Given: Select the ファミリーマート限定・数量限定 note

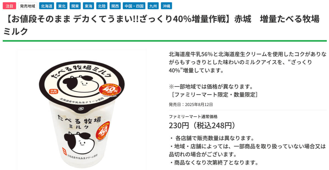Looking at the screenshot, I should (213, 95).
